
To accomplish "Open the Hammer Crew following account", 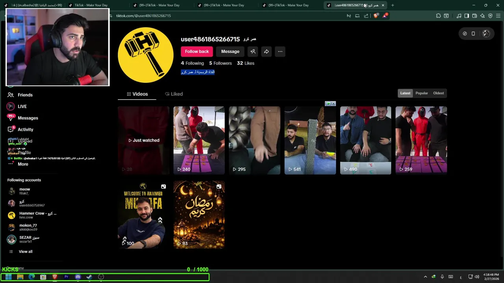I will coord(32,215).
